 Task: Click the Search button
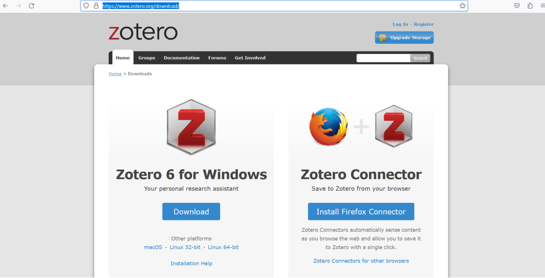[420, 58]
